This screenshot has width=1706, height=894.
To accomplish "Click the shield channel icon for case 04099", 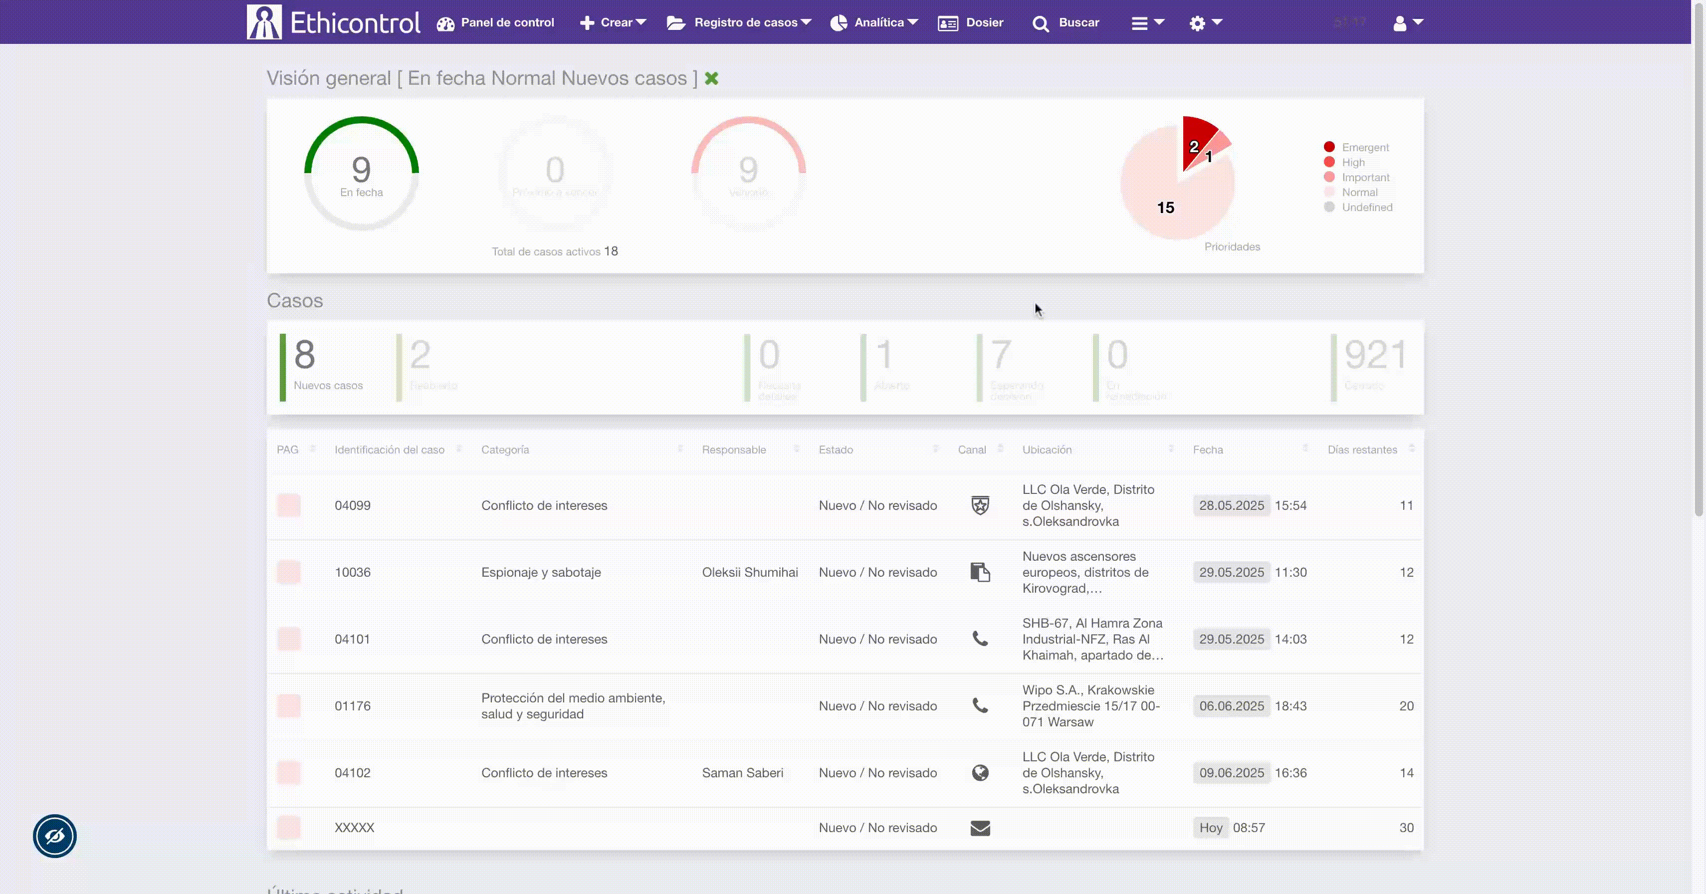I will (x=980, y=505).
